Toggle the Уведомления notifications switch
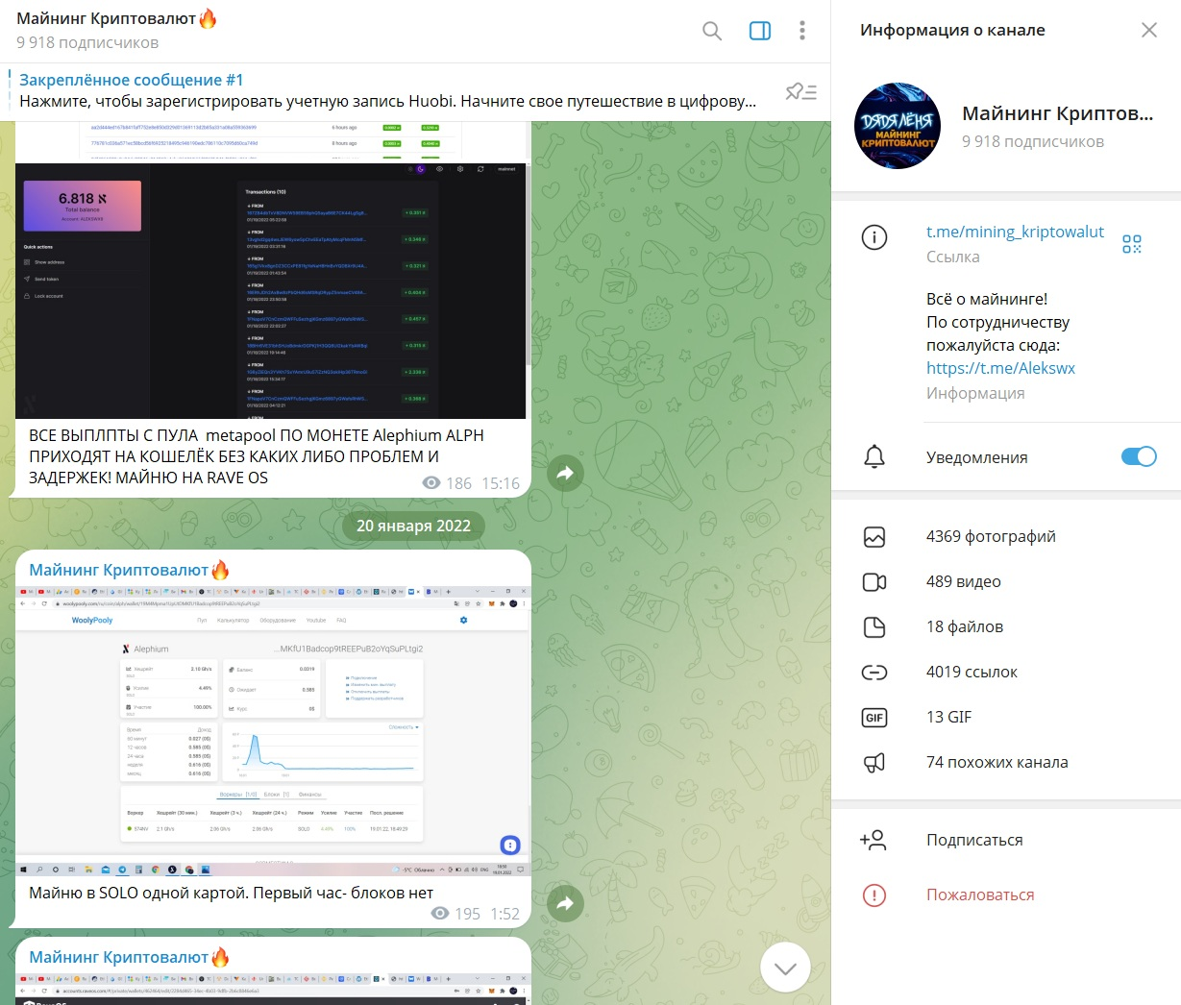 tap(1139, 456)
